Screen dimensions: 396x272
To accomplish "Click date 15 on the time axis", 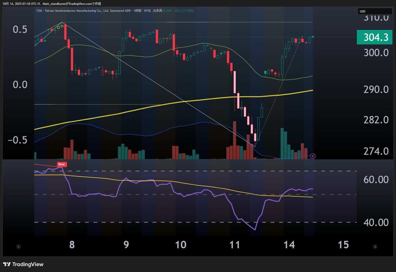I will [344, 245].
